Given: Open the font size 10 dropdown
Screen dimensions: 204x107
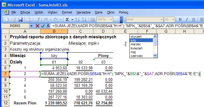Looking at the screenshot, I should click(173, 20).
